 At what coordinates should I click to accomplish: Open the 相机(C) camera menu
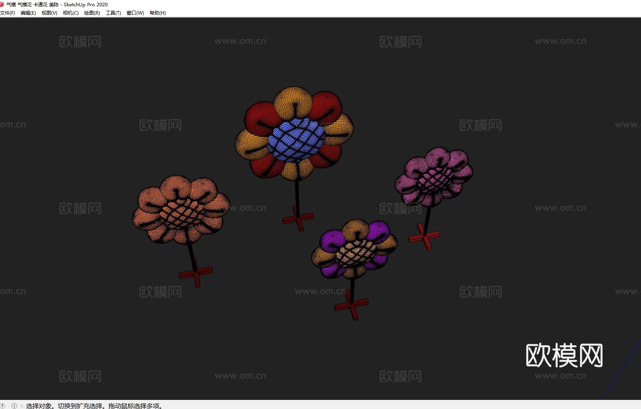pyautogui.click(x=71, y=13)
